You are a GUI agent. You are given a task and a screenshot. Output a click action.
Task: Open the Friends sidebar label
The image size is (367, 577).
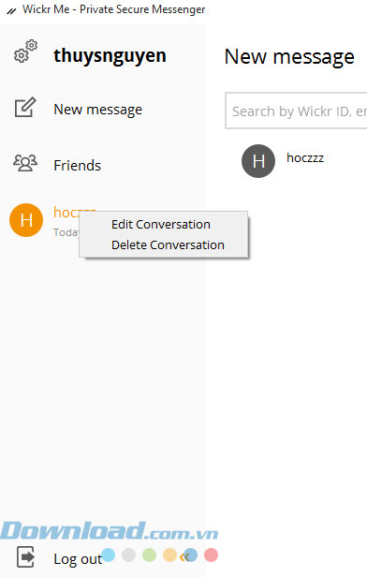pos(77,165)
